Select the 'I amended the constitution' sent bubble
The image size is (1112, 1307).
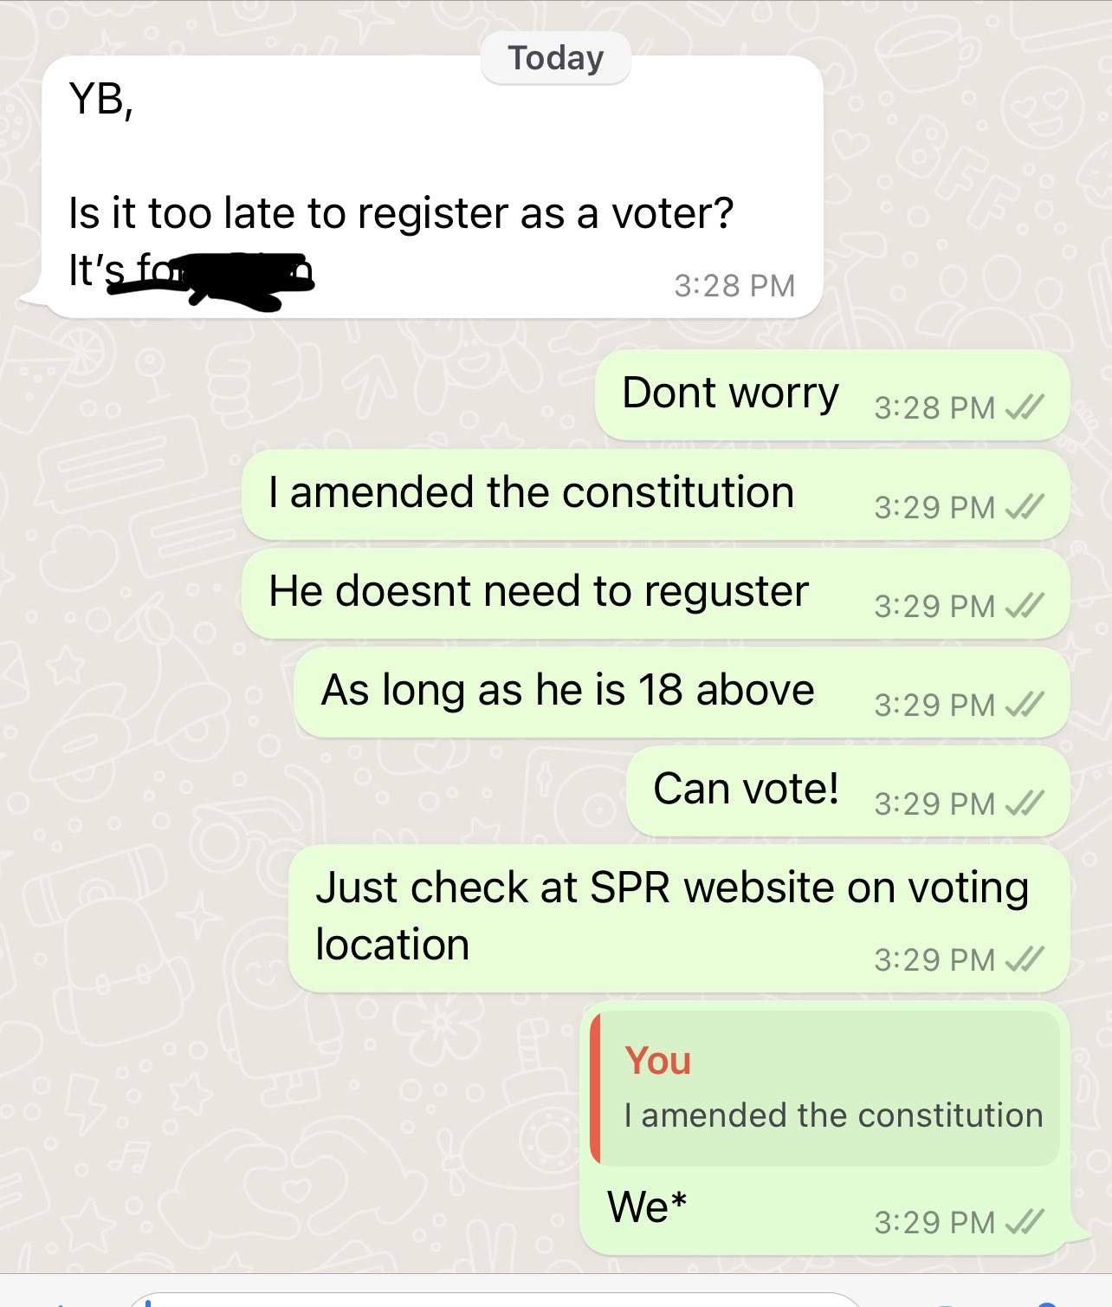656,494
